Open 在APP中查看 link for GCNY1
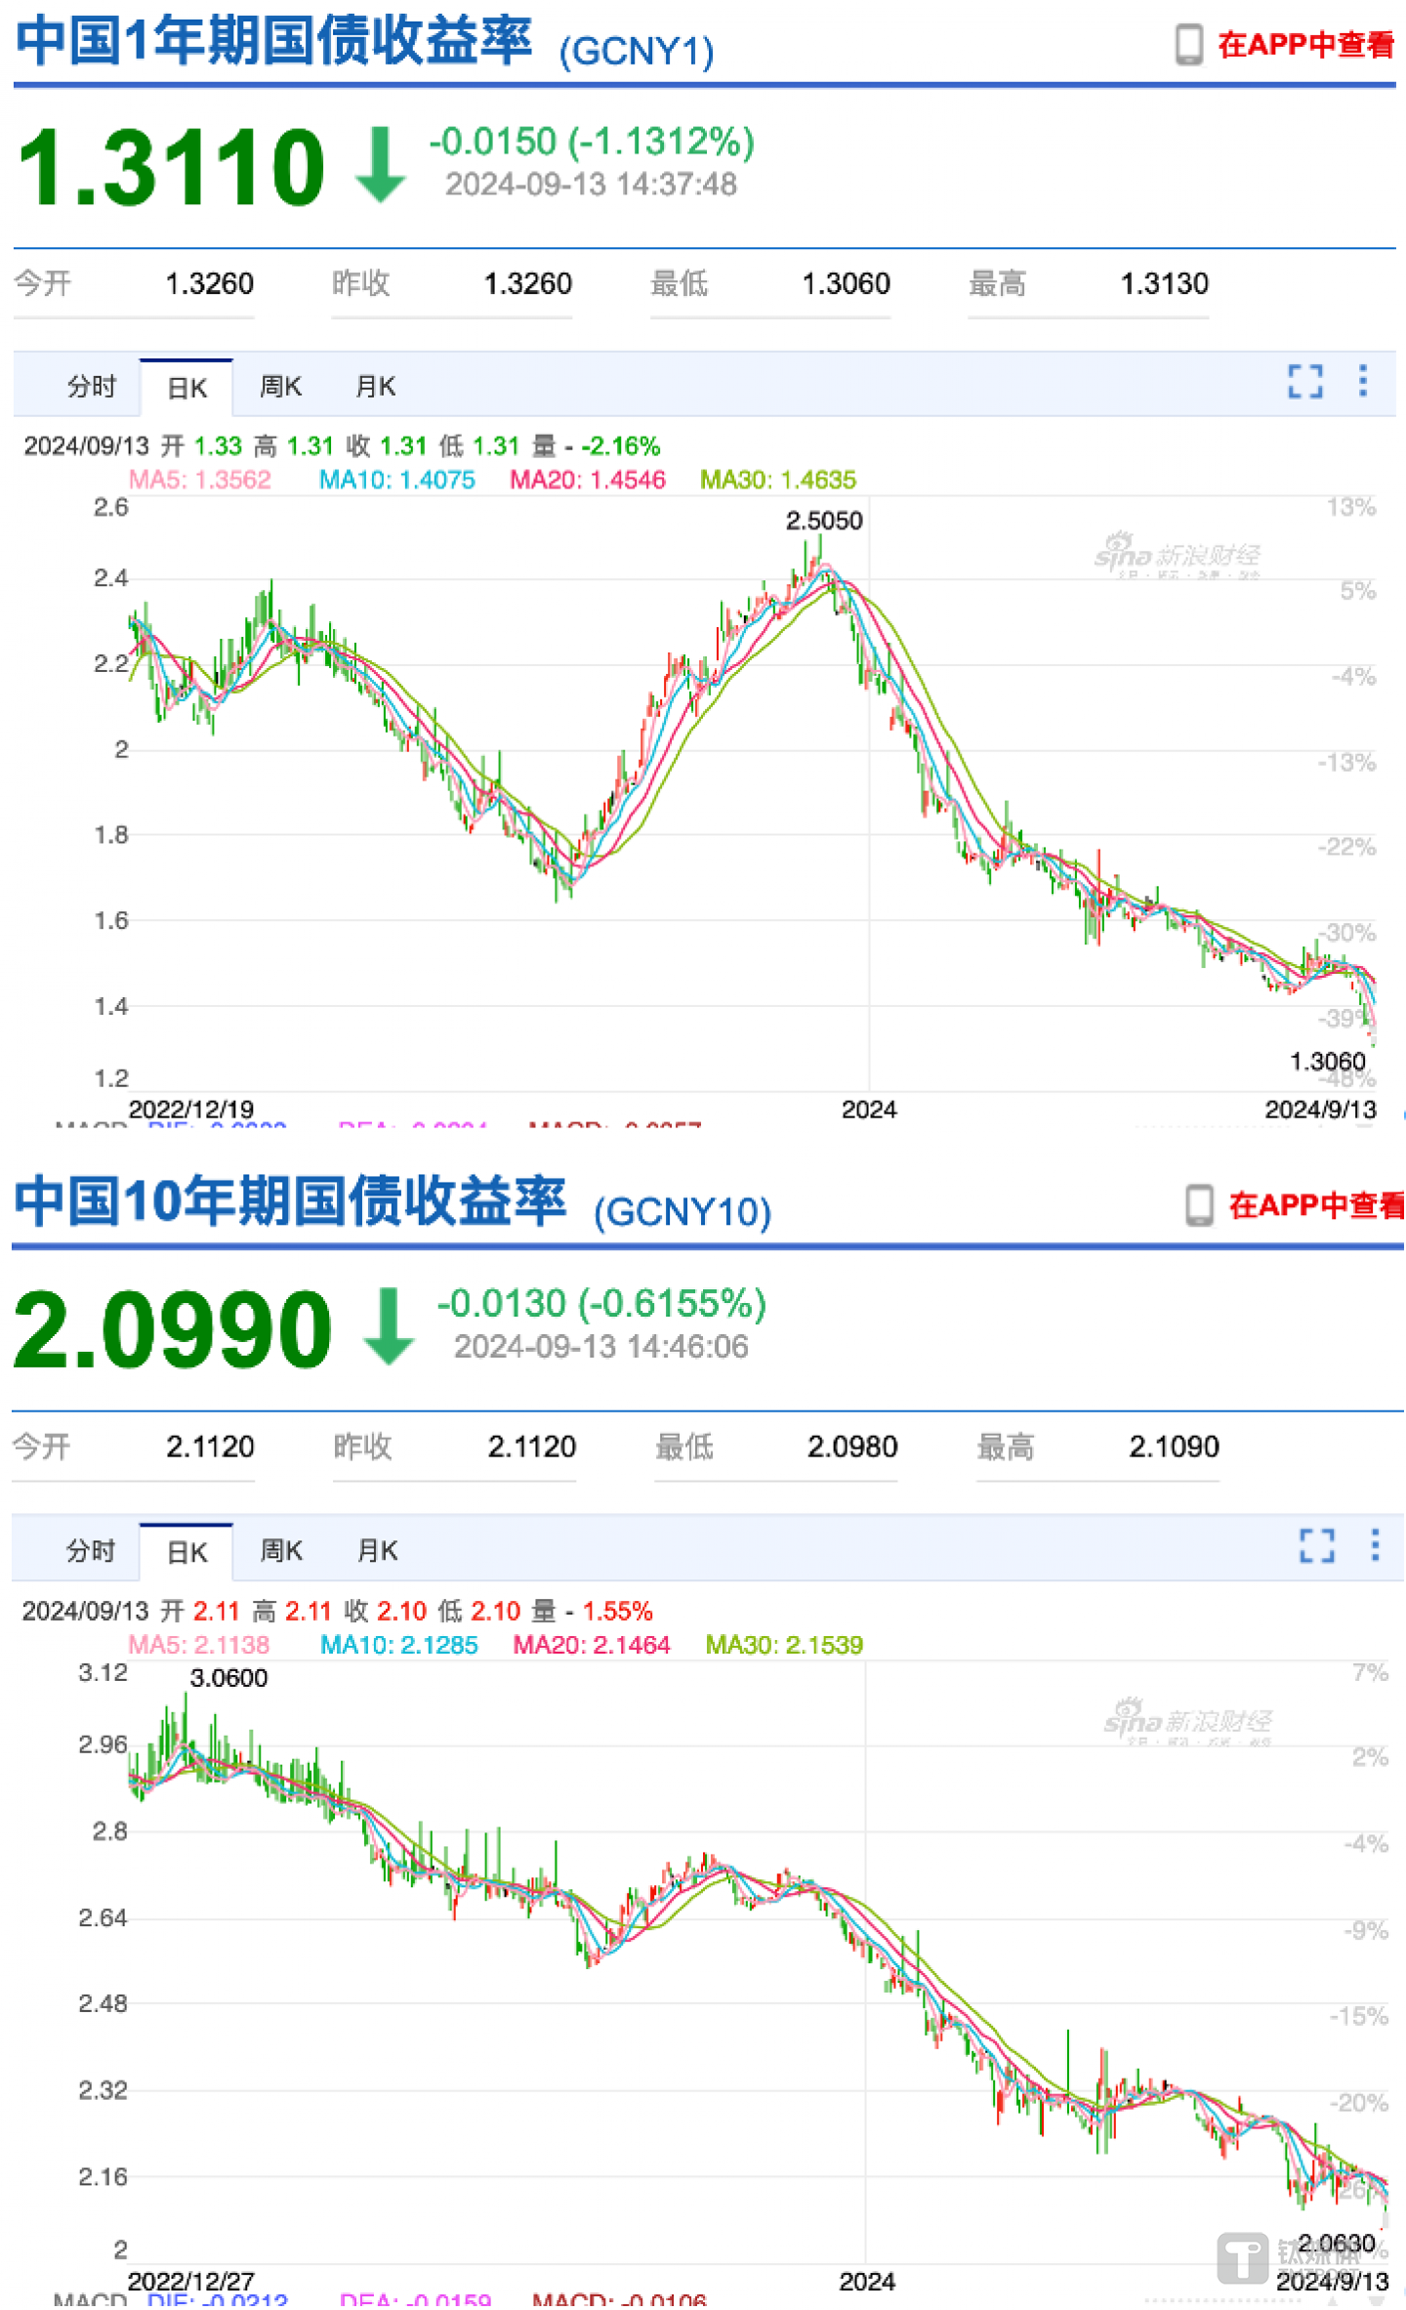This screenshot has height=2310, width=1406. (1305, 45)
